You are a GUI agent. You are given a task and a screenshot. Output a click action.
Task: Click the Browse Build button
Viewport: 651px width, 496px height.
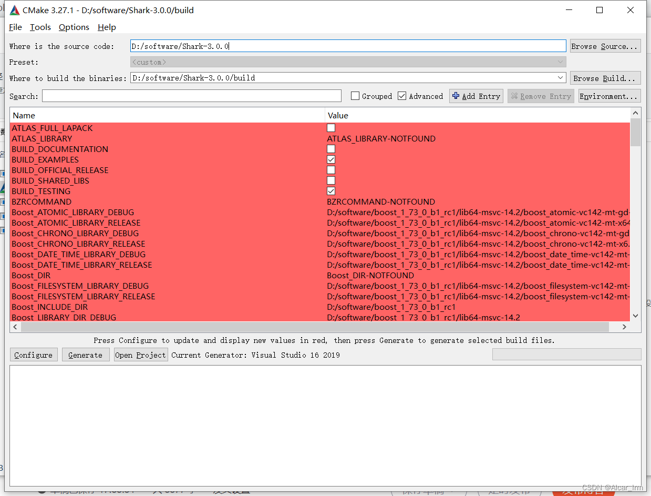point(605,78)
